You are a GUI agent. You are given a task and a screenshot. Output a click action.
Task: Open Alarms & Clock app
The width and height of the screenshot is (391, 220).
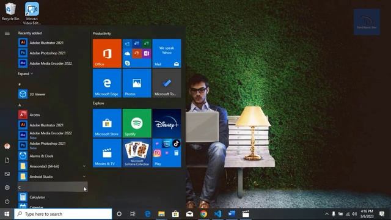click(53, 156)
